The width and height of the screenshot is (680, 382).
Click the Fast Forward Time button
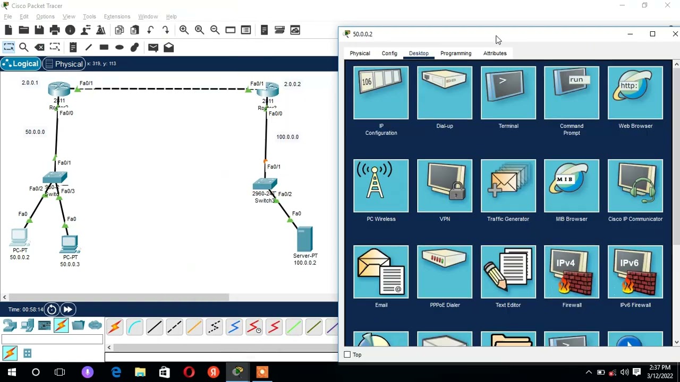[x=67, y=309]
